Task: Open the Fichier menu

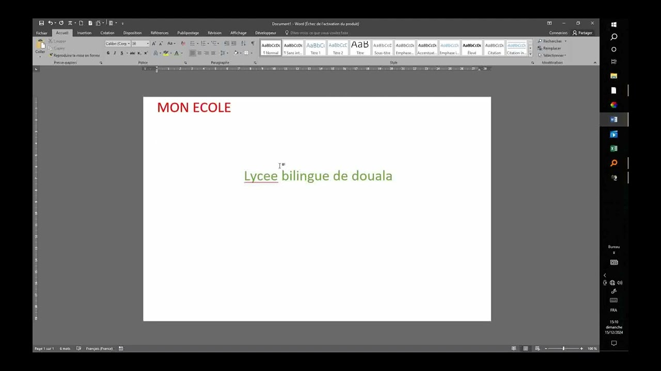Action: tap(42, 33)
